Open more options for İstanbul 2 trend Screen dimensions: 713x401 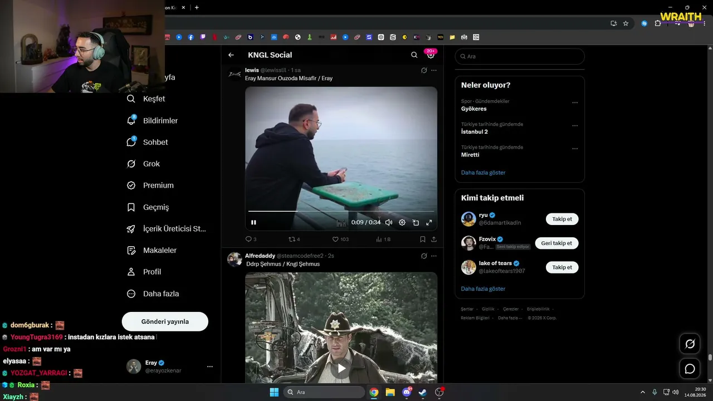coord(575,125)
